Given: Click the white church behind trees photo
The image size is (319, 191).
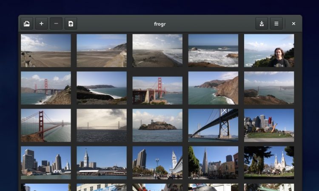Looking at the screenshot, I should (269, 162).
